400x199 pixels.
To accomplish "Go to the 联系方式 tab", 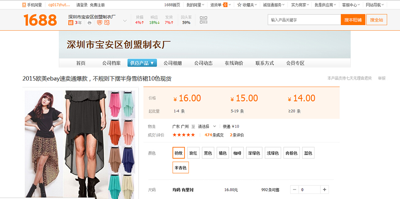I will click(265, 63).
